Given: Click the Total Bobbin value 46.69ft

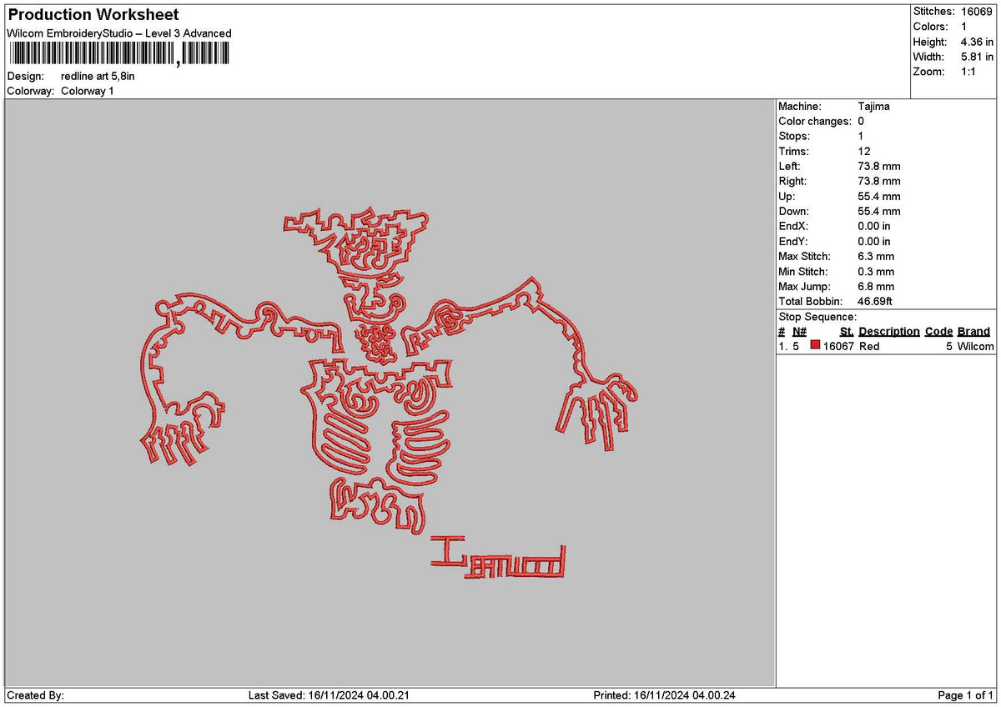Looking at the screenshot, I should (876, 302).
